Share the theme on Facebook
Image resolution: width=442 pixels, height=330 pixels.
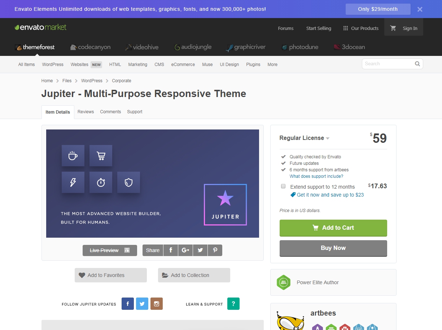click(x=171, y=250)
